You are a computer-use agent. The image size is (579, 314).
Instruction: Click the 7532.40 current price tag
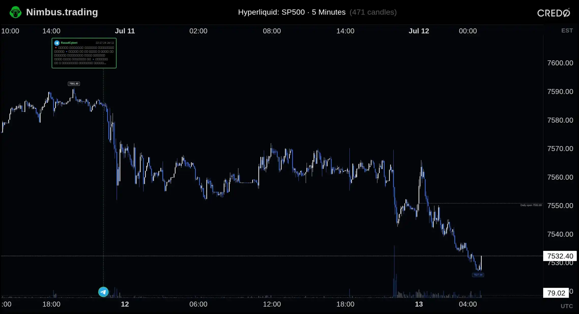(560, 256)
